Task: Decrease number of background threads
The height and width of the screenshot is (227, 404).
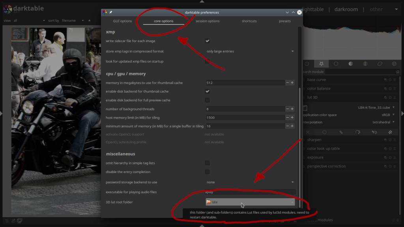Action: pos(287,109)
